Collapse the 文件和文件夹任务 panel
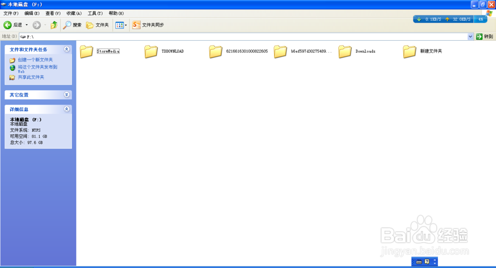The image size is (496, 268). [66, 49]
